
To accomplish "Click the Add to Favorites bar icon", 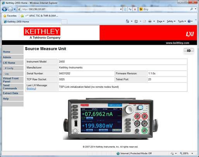I will pos(22,16).
